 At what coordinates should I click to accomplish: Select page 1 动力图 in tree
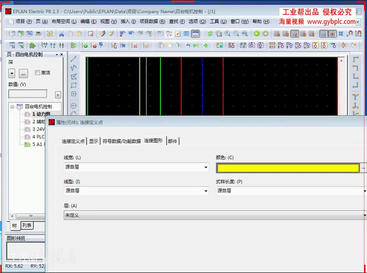(41, 114)
